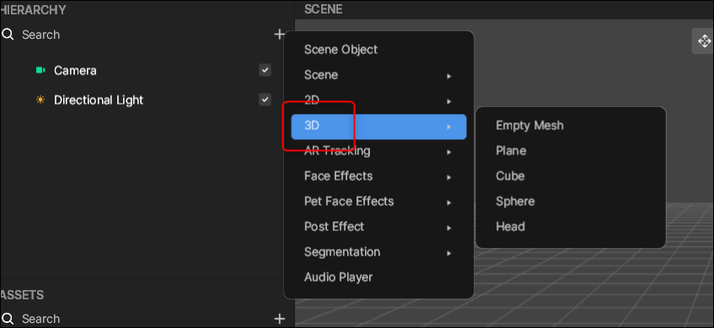Screen dimensions: 714x328
Task: Click the green Camera object icon
Action: (40, 70)
